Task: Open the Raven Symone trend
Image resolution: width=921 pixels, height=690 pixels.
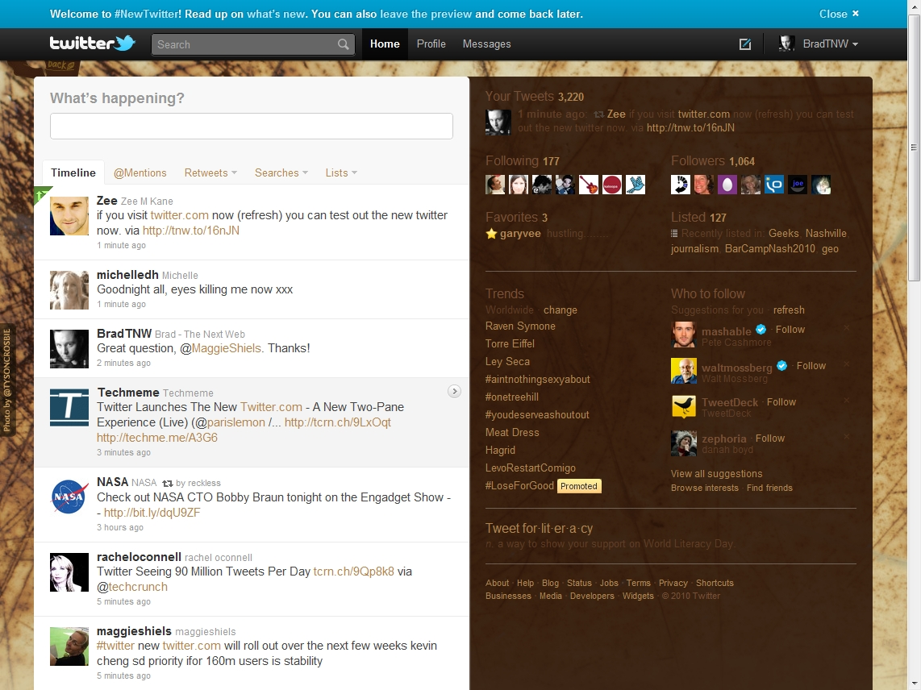Action: 520,326
